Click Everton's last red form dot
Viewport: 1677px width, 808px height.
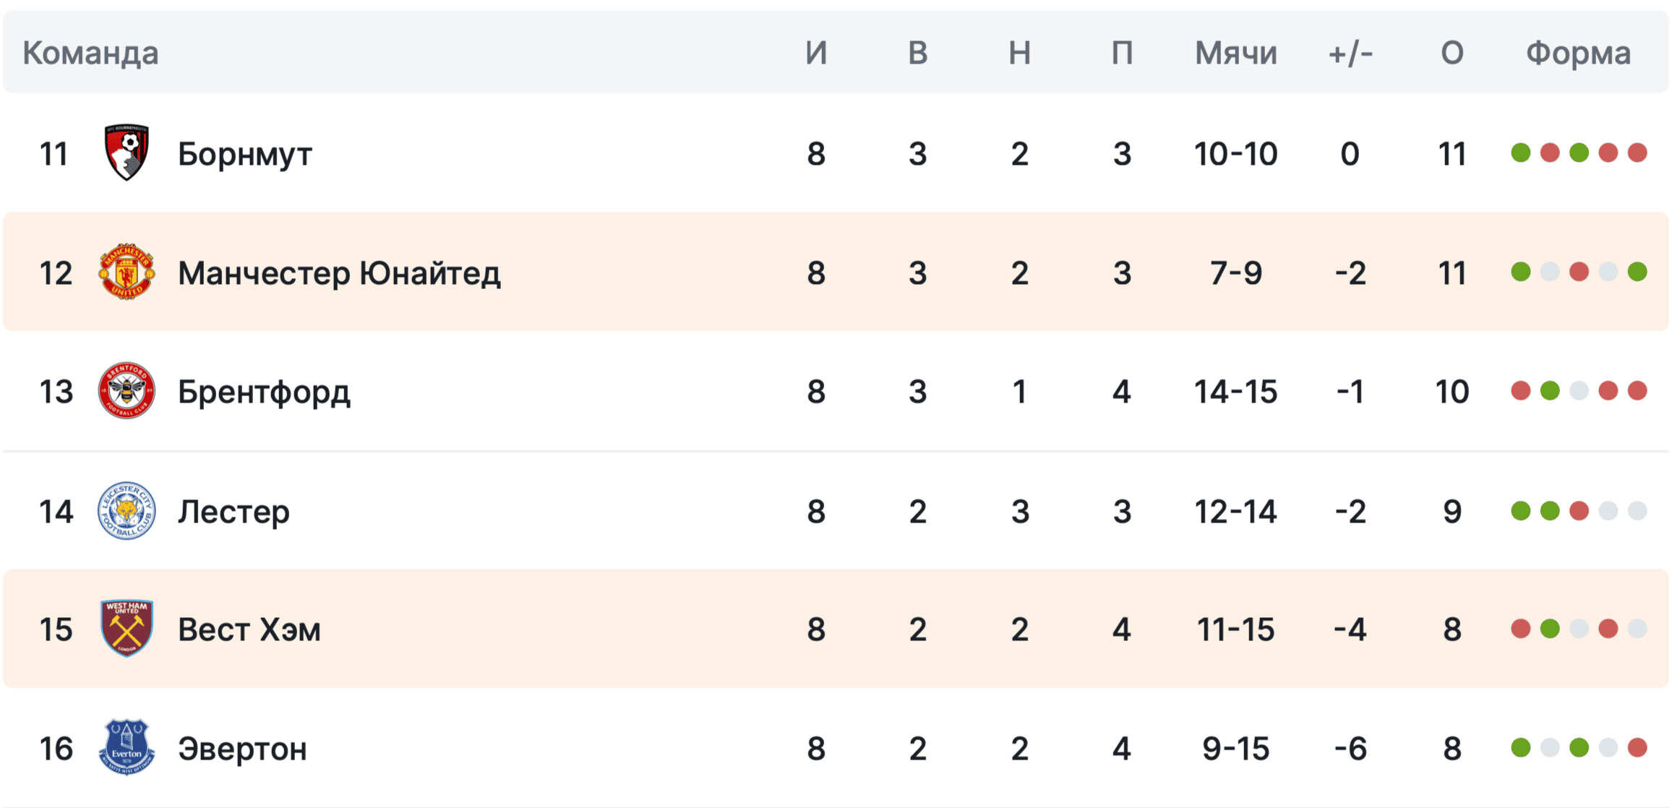[x=1637, y=747]
